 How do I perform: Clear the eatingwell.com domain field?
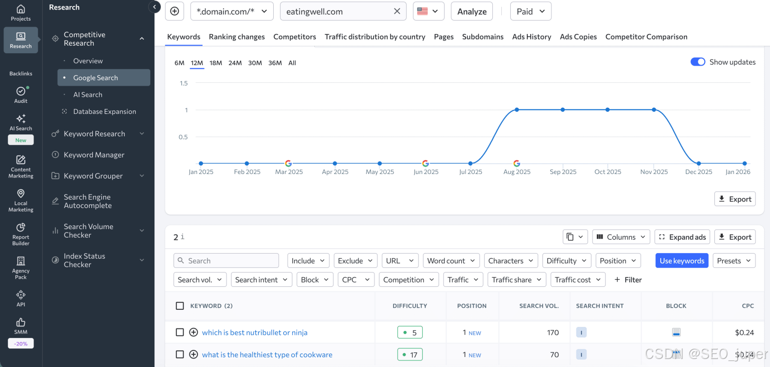pyautogui.click(x=397, y=11)
